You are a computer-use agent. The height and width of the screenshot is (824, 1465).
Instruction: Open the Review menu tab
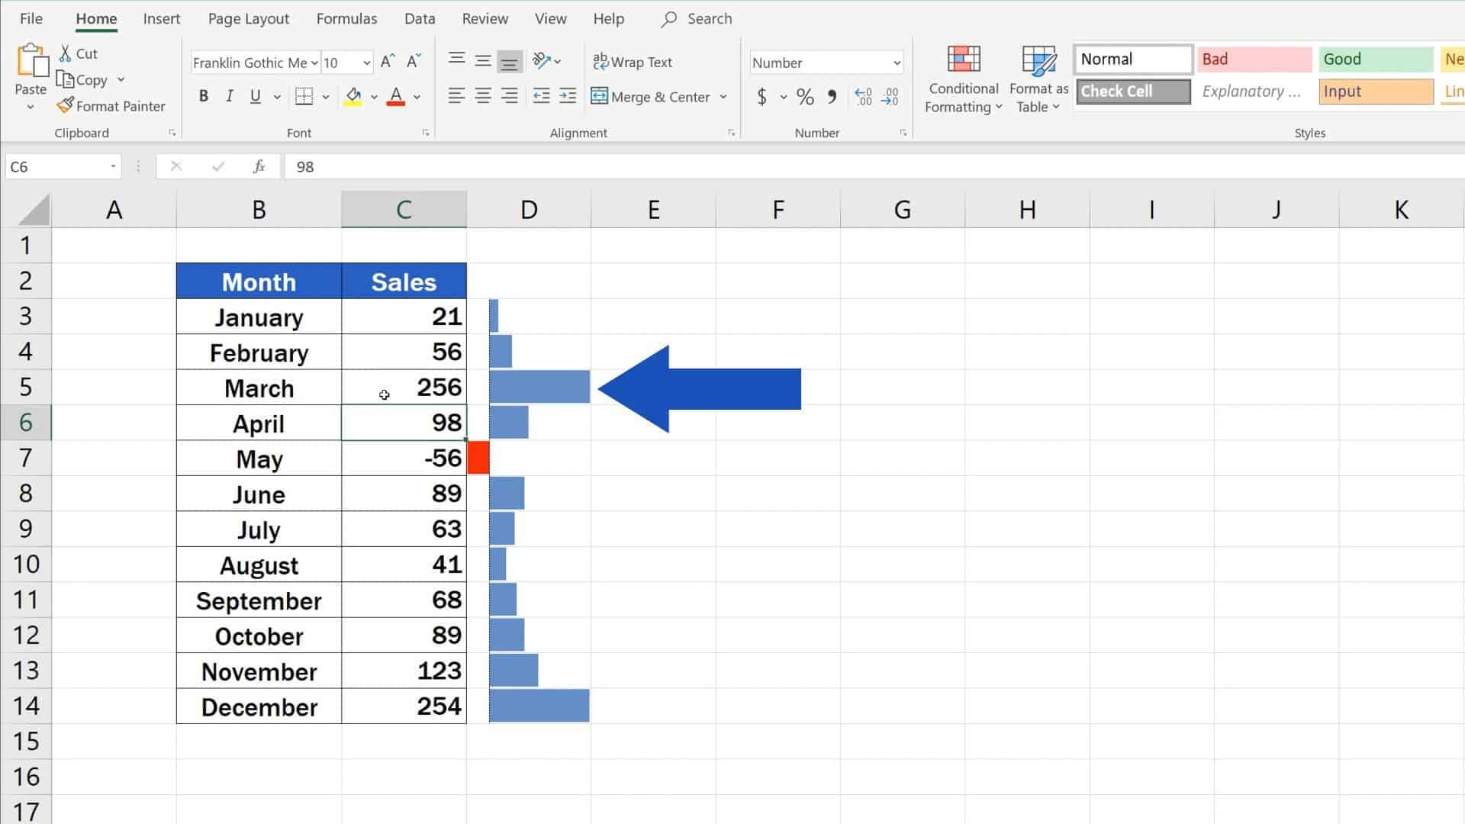[x=485, y=18]
